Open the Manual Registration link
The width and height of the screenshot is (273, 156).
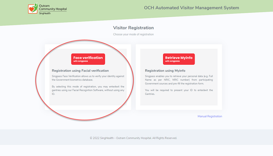pos(209,116)
